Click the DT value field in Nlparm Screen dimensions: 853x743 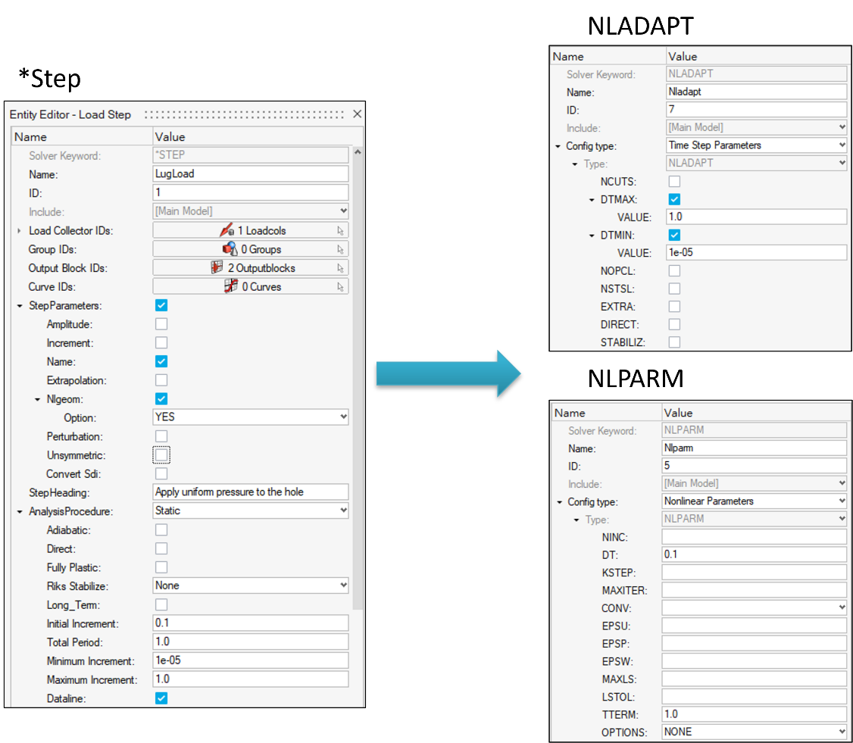tap(754, 554)
